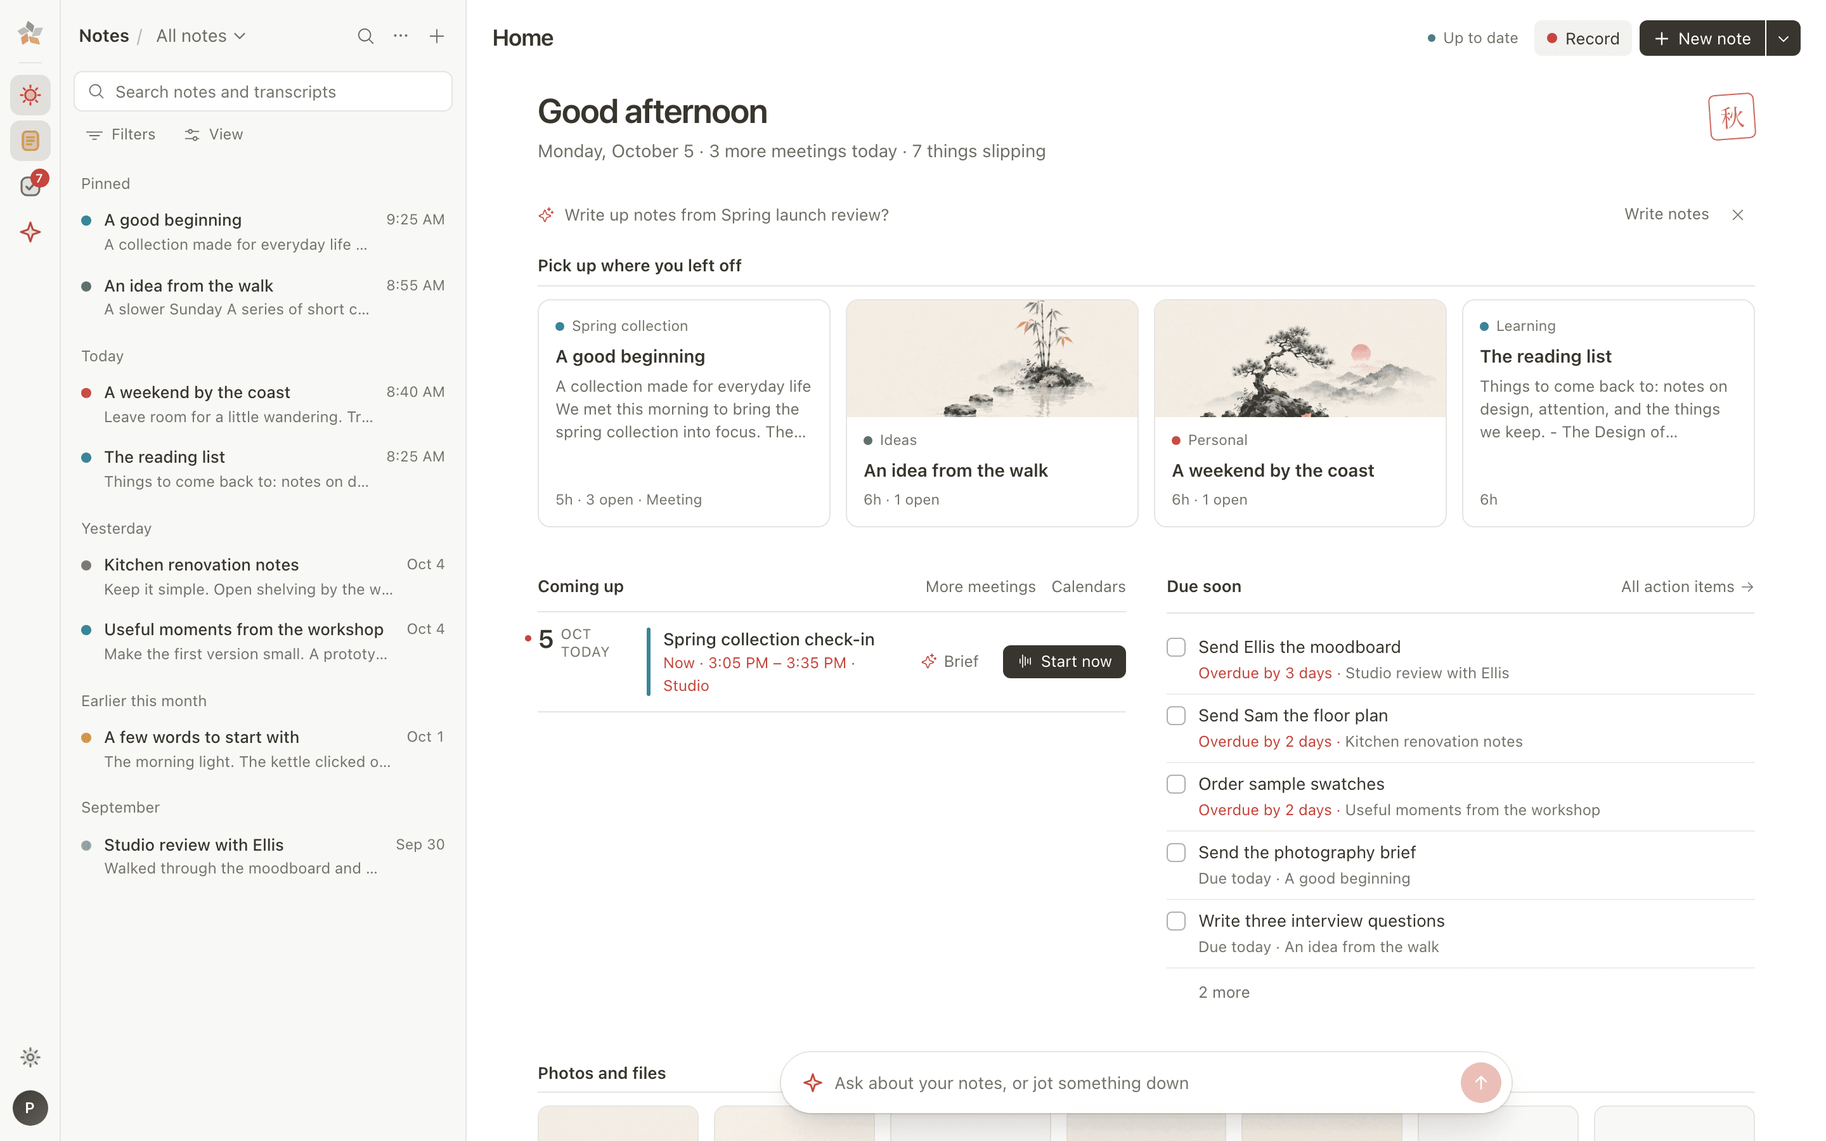The image size is (1826, 1141).
Task: Open A few words to start with note
Action: pyautogui.click(x=263, y=749)
